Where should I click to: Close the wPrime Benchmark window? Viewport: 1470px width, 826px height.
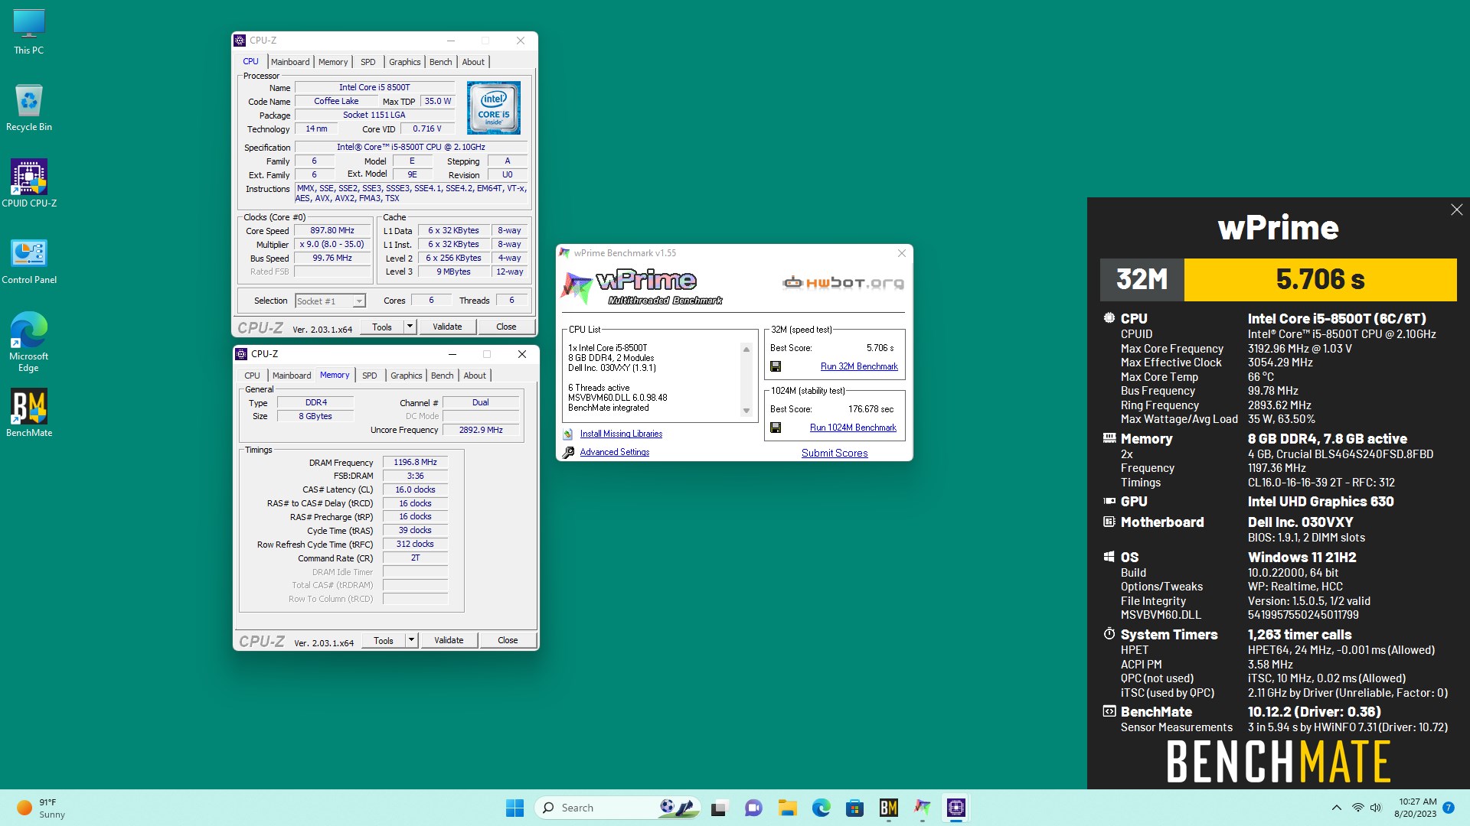pos(901,253)
